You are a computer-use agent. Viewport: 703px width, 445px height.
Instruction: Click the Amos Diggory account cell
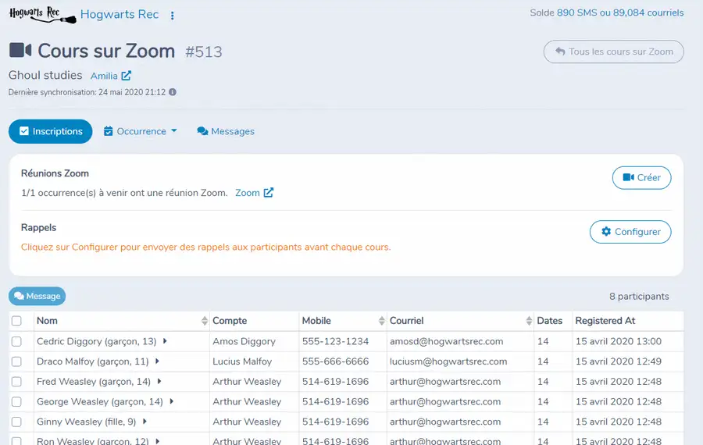tap(244, 341)
